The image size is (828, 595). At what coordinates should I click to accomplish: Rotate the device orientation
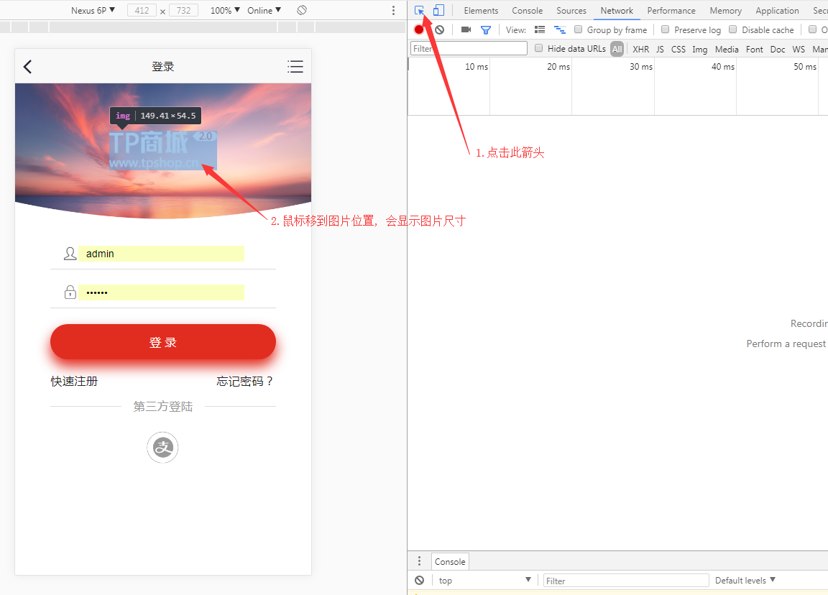point(302,11)
